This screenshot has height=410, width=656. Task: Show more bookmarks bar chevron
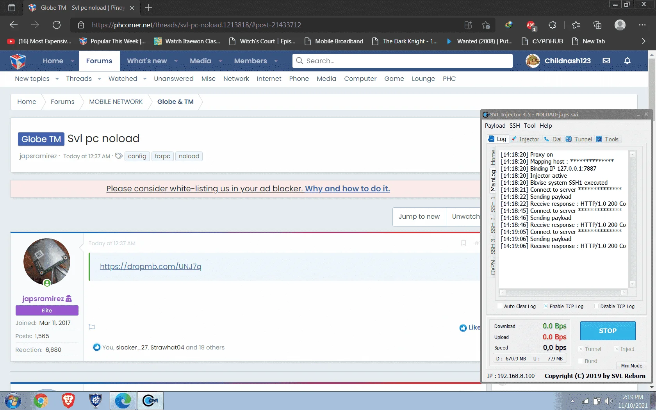(x=644, y=41)
